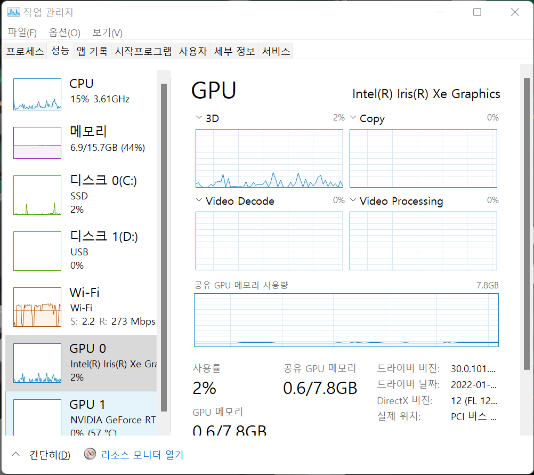Click the device list vertical scrollbar
The image size is (534, 475).
click(x=164, y=245)
